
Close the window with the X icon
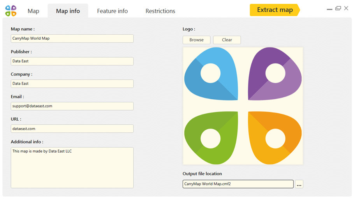pyautogui.click(x=346, y=8)
